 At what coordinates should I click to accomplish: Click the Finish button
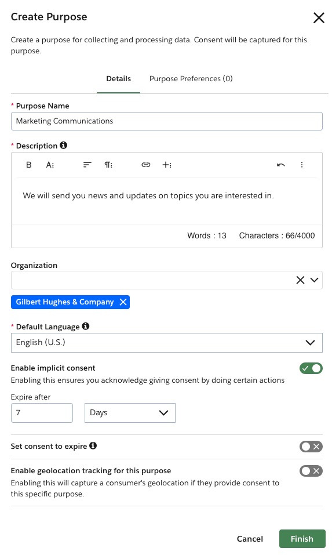click(302, 539)
